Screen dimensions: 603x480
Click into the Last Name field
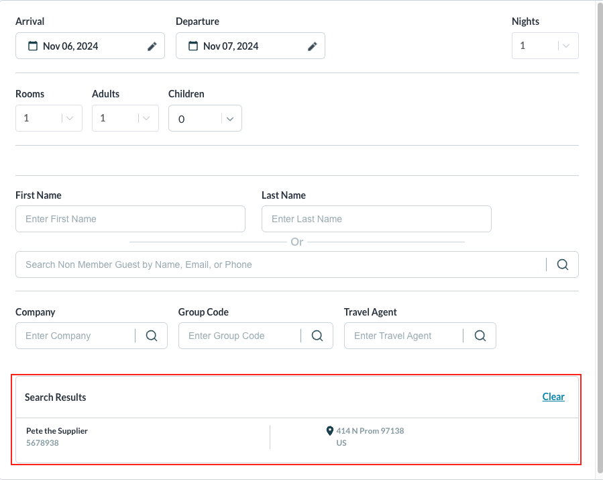click(376, 219)
